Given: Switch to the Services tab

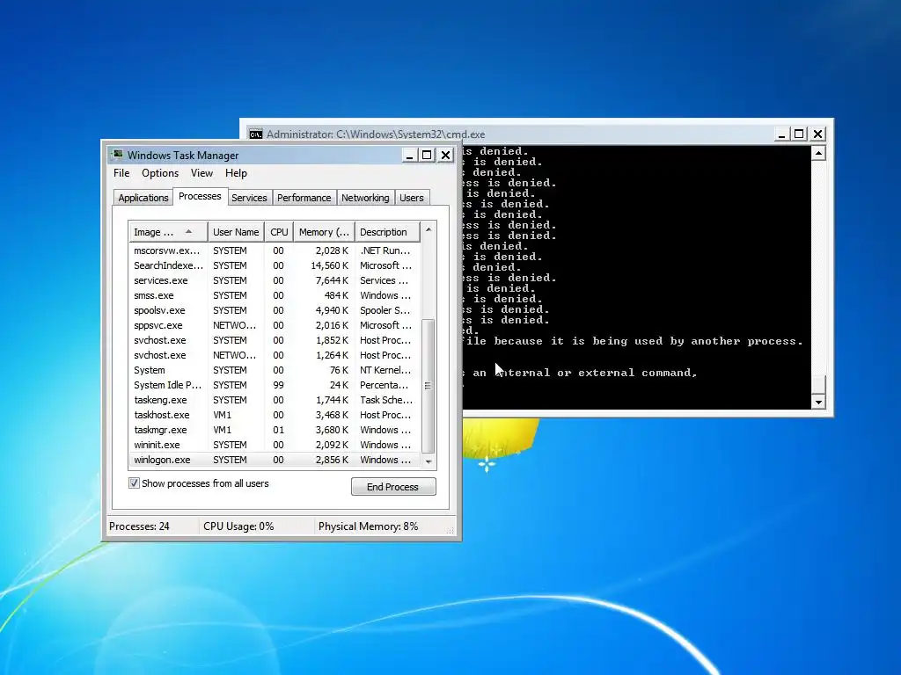Looking at the screenshot, I should pyautogui.click(x=249, y=198).
